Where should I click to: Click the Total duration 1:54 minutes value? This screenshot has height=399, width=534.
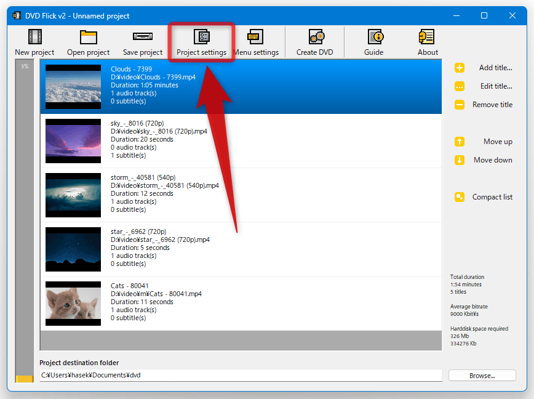(x=466, y=284)
